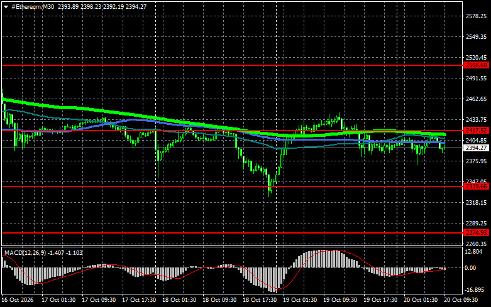This screenshot has width=491, height=307.
Task: Click the 18 Oct 17:30 time label
Action: (x=260, y=300)
